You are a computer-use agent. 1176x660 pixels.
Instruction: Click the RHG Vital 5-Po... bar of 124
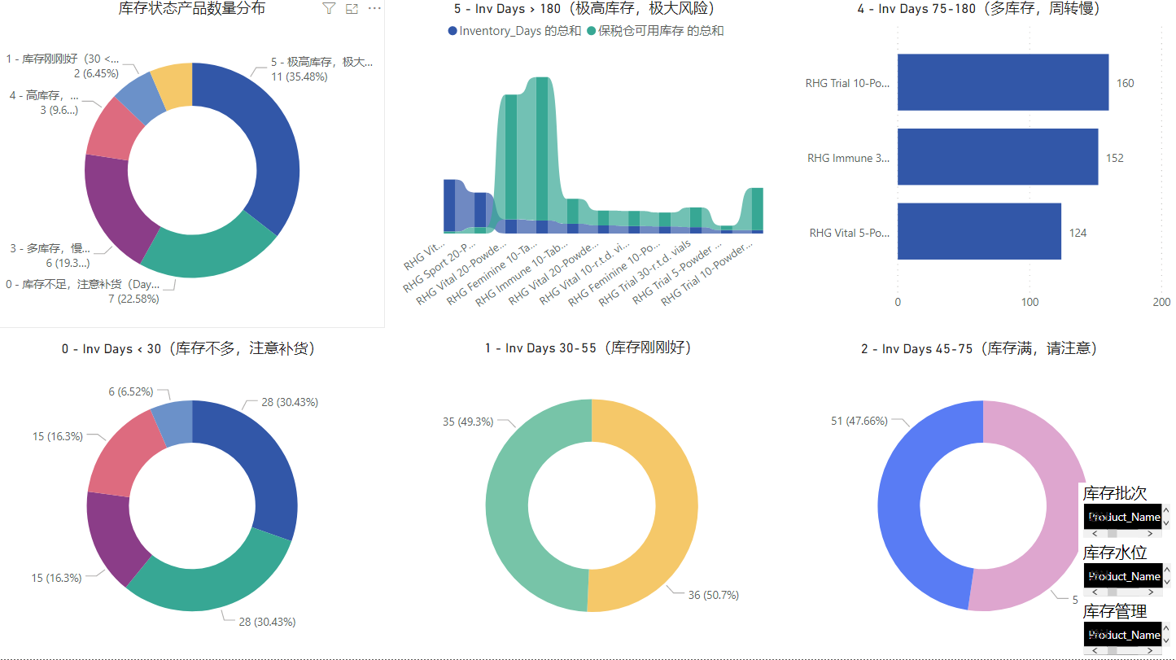(x=979, y=232)
